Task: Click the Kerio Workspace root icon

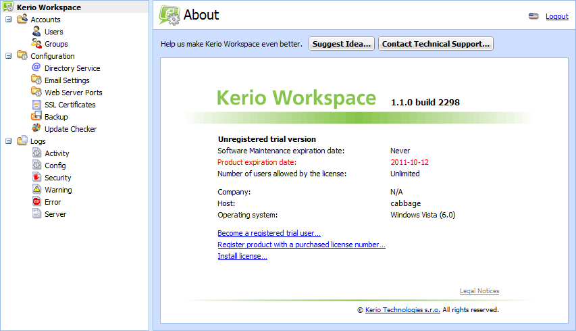Action: coord(8,7)
